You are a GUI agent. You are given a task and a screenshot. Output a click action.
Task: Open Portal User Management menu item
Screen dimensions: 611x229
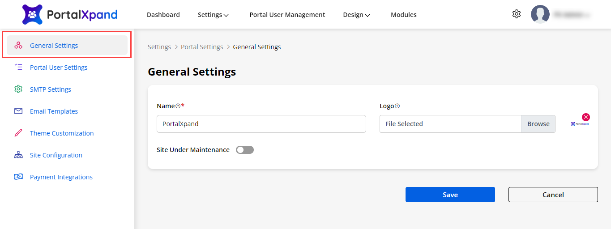(287, 15)
